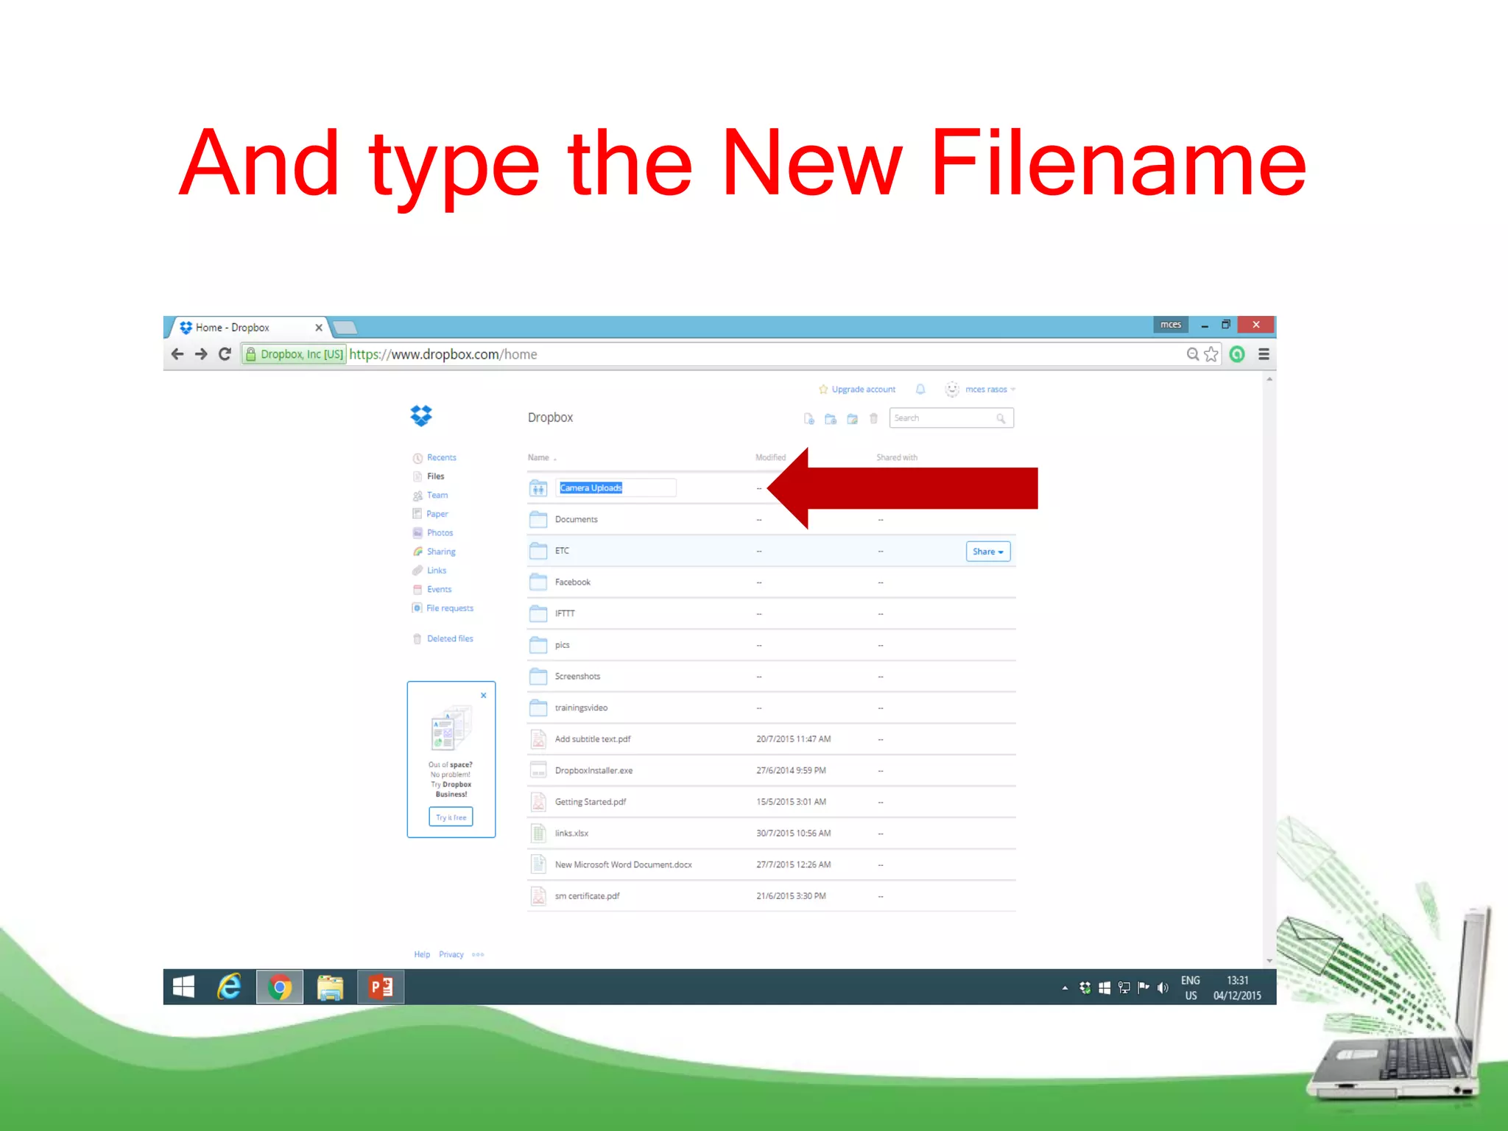Click the green extension icon in Chrome
The image size is (1508, 1131).
1237,354
